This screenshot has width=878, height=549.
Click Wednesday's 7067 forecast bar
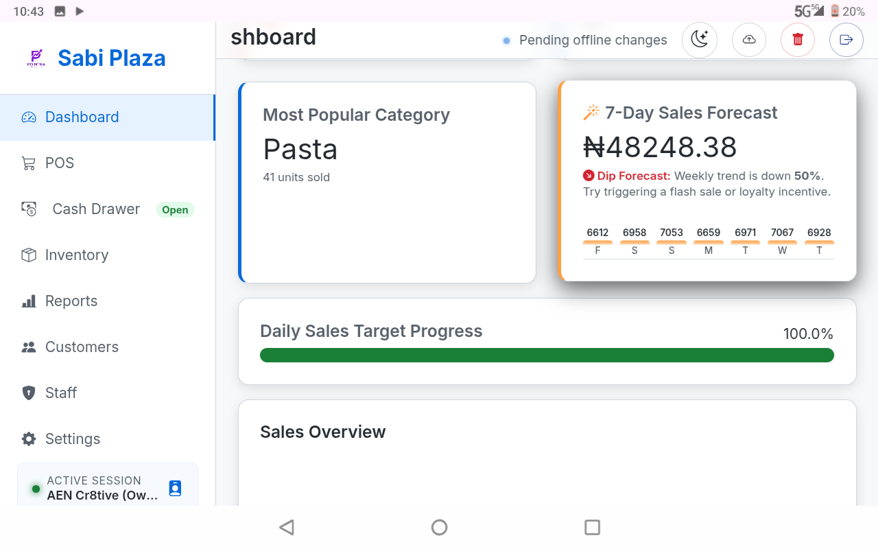782,242
